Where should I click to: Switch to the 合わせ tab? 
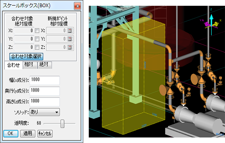[13, 65]
